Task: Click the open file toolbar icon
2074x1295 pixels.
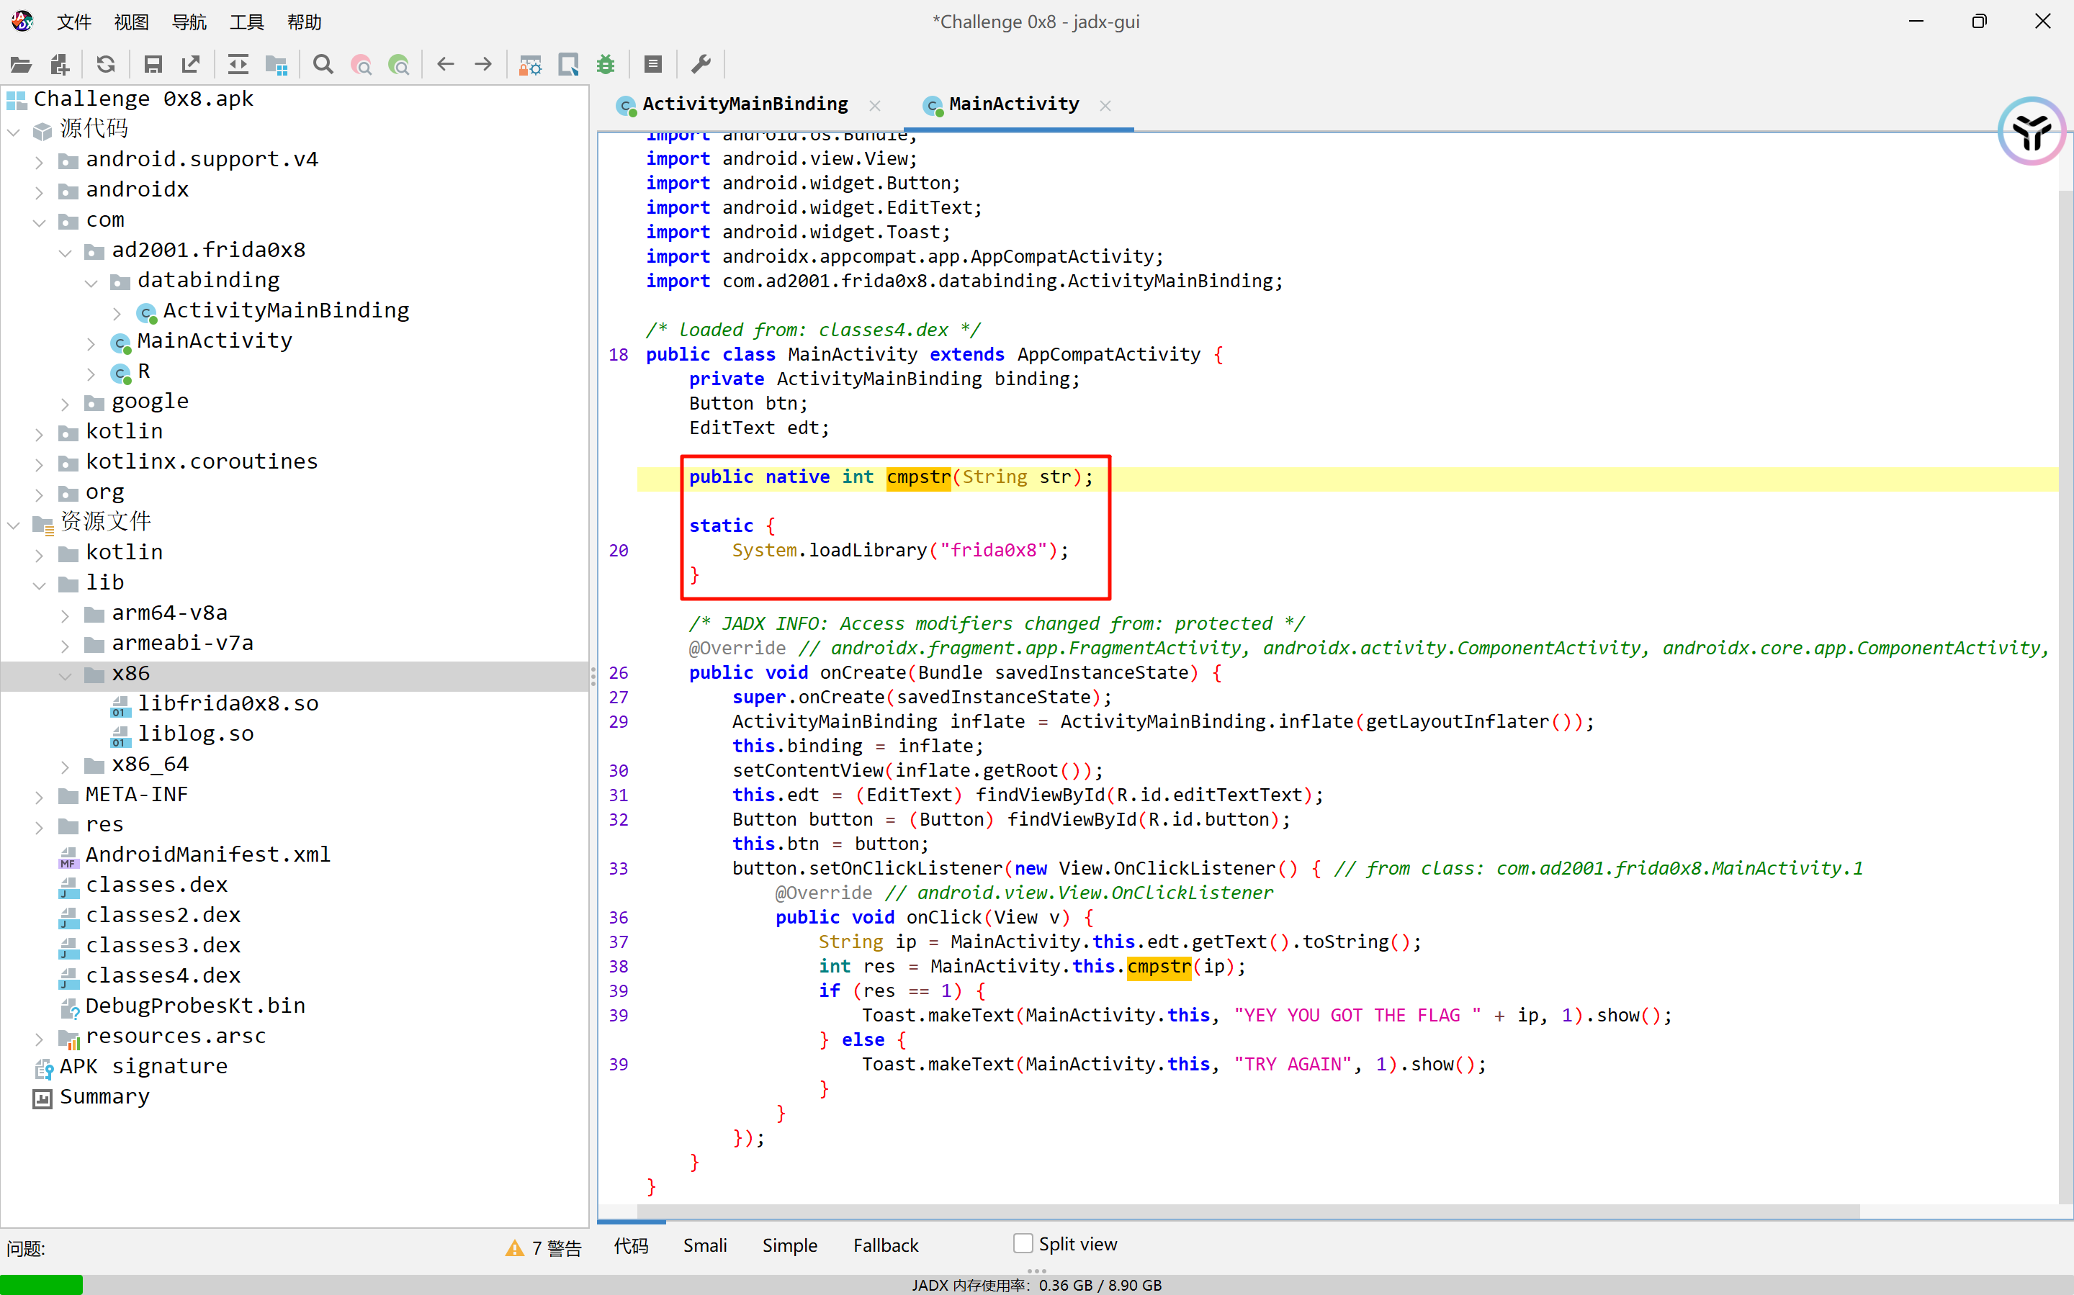Action: click(21, 64)
